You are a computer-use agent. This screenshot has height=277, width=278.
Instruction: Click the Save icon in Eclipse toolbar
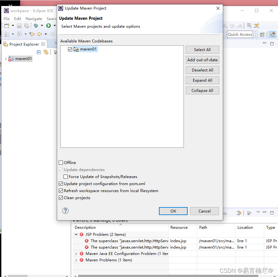pyautogui.click(x=19, y=26)
